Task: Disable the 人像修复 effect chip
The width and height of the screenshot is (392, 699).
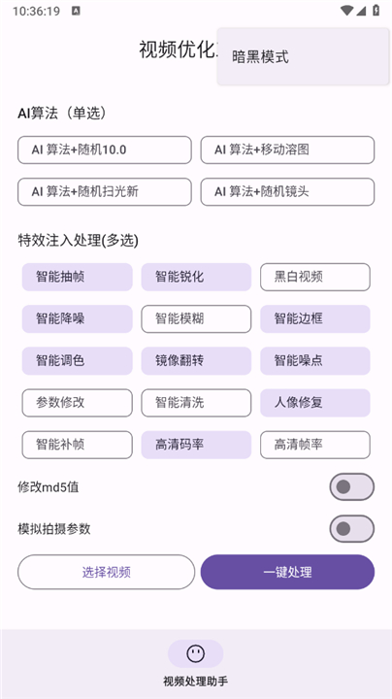Action: click(315, 403)
